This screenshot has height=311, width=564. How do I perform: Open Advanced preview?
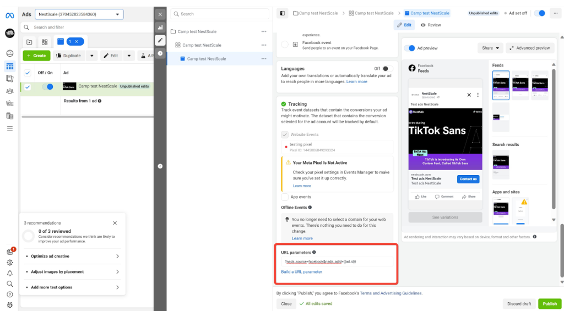(x=530, y=48)
